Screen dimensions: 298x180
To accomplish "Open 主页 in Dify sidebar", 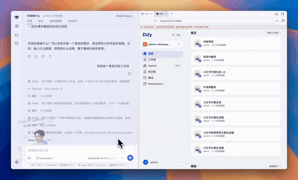I will tap(162, 54).
